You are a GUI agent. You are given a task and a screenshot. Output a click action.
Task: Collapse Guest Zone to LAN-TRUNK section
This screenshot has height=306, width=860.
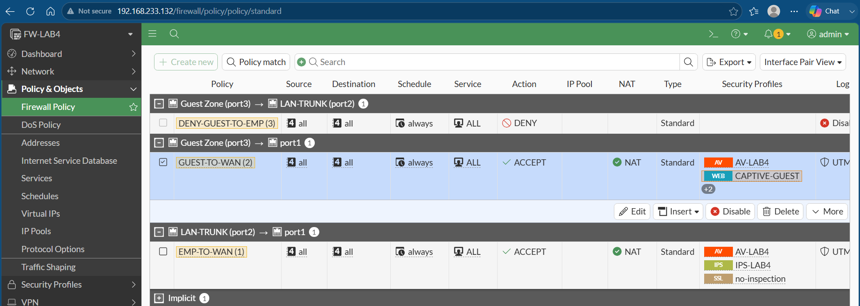point(159,104)
